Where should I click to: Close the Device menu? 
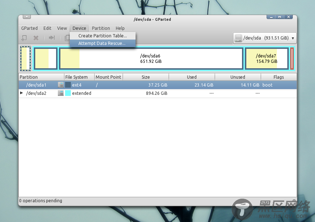tap(79, 28)
